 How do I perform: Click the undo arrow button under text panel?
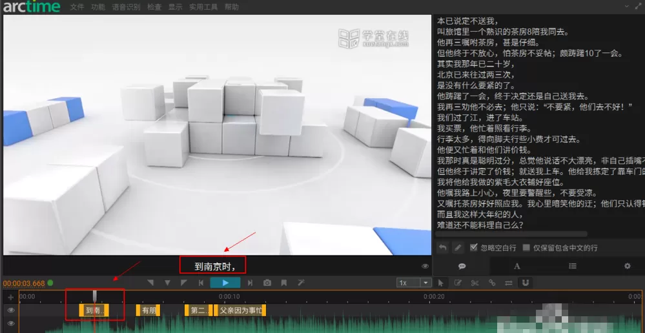[442, 247]
